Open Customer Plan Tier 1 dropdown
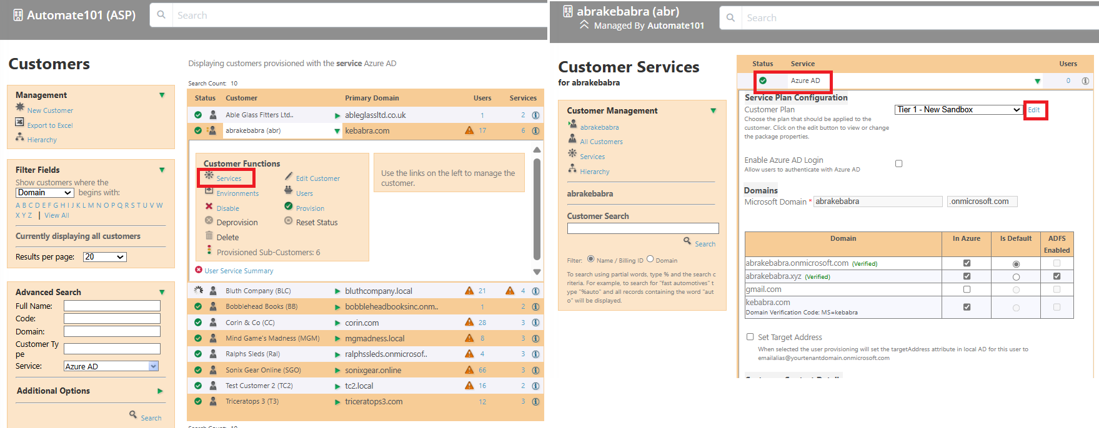The height and width of the screenshot is (428, 1099). 958,110
